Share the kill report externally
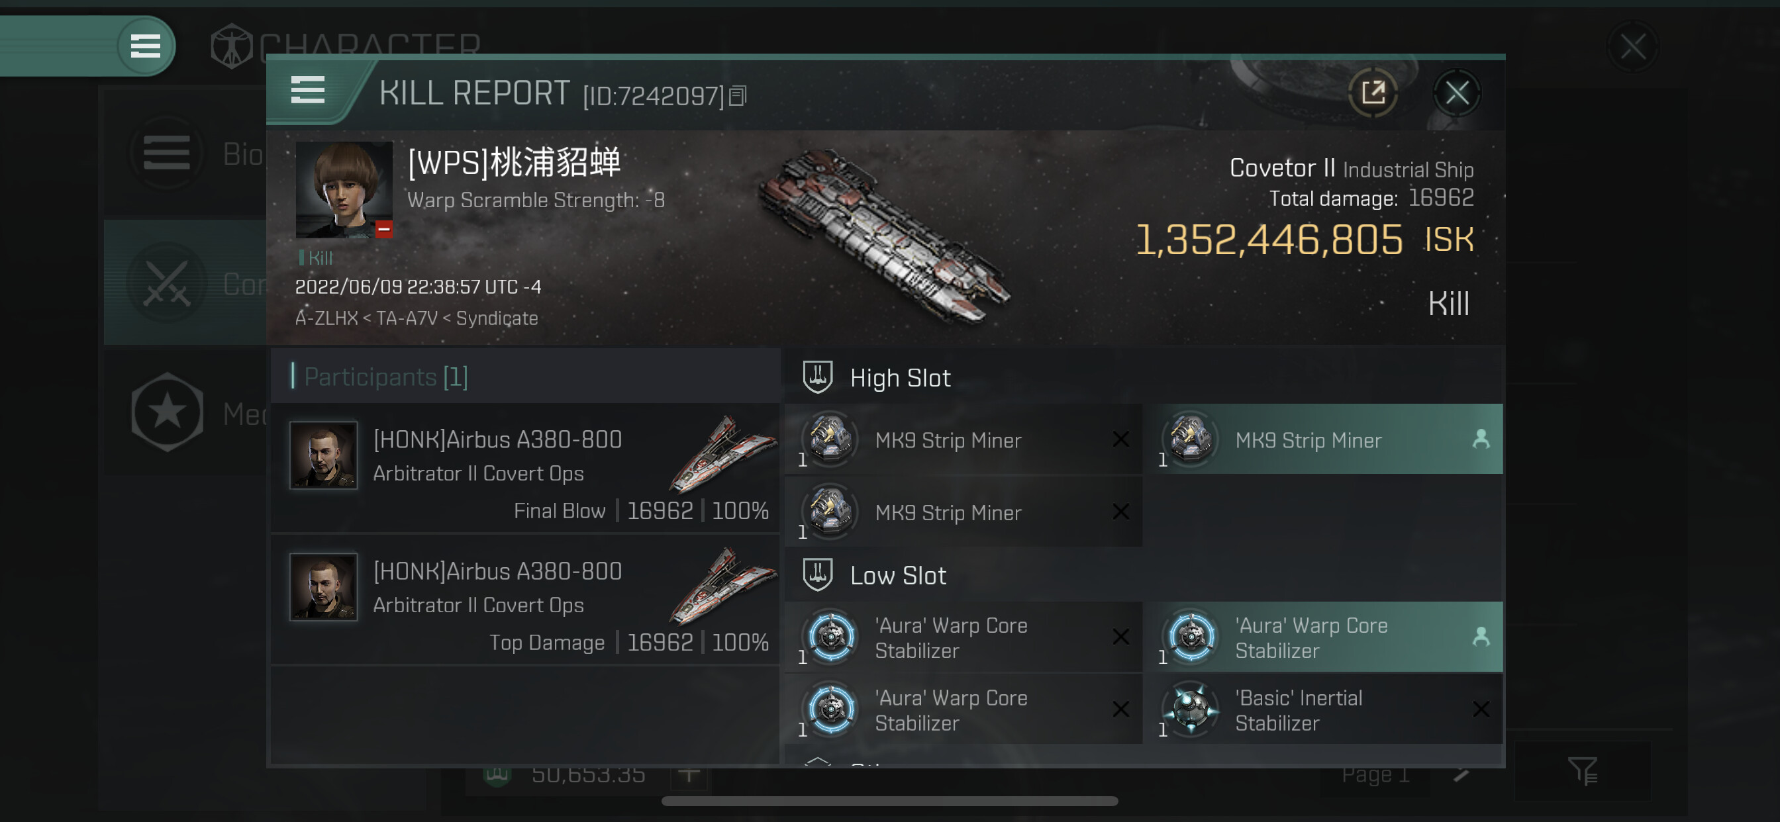 (x=1372, y=93)
